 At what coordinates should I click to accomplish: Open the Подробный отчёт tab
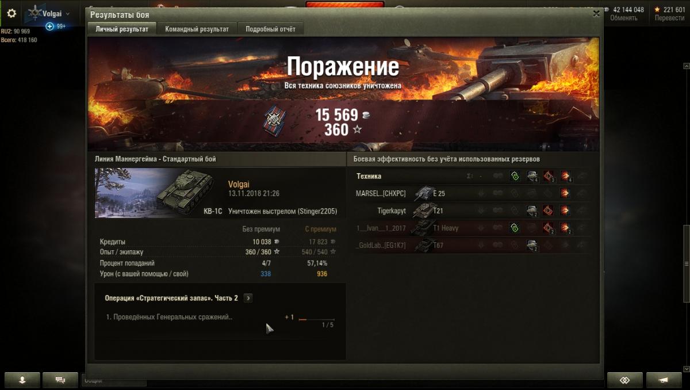coord(270,29)
